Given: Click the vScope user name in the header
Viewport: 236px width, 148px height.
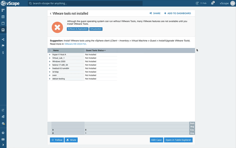Looking at the screenshot, I should coord(224,3).
